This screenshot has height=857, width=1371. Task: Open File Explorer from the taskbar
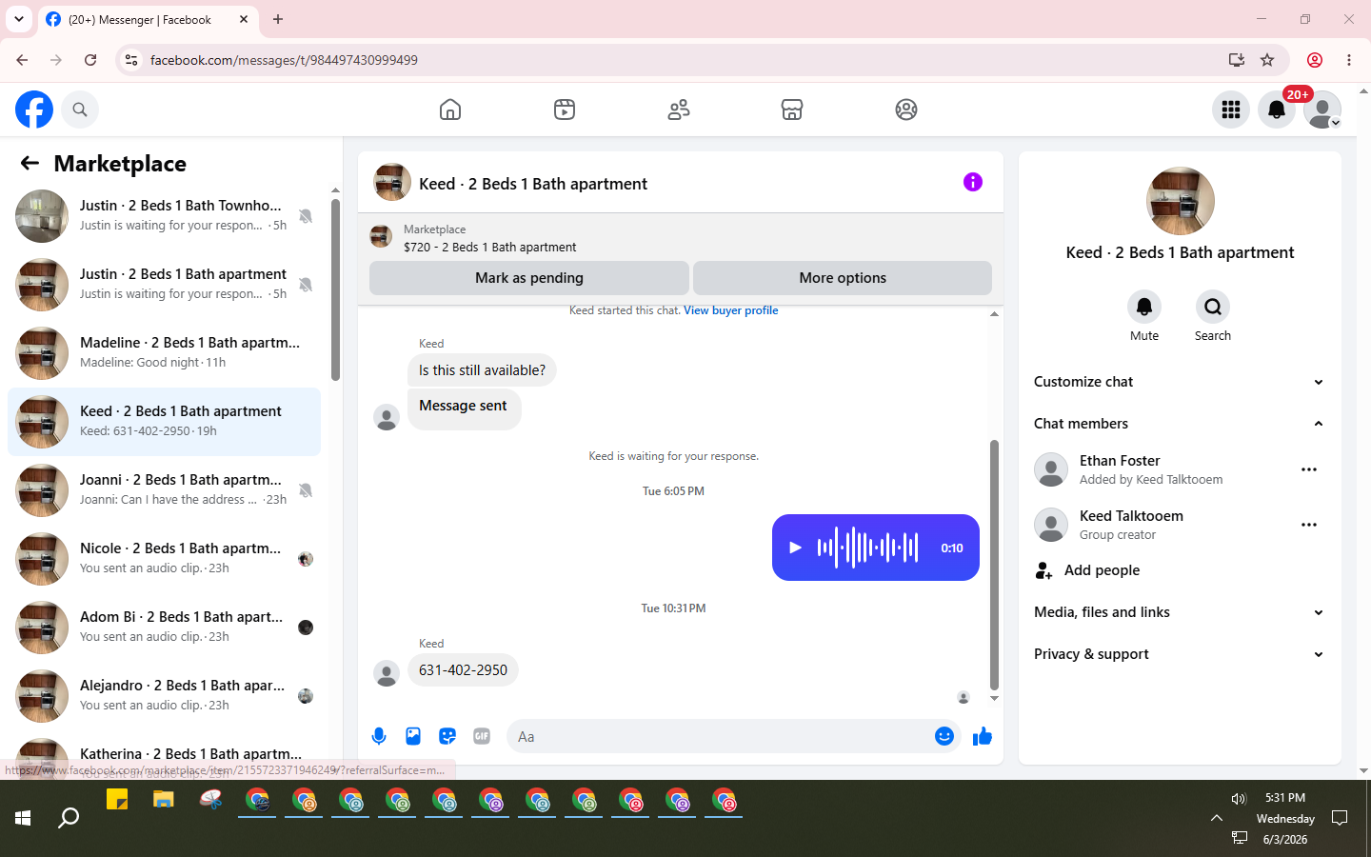point(164,800)
